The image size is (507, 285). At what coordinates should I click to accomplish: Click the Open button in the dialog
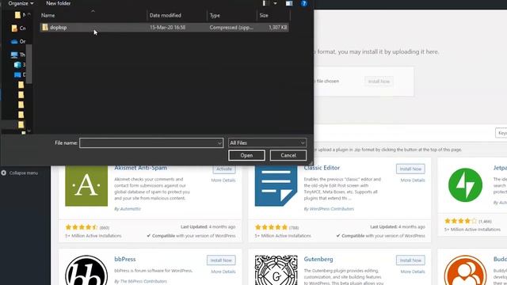click(246, 155)
